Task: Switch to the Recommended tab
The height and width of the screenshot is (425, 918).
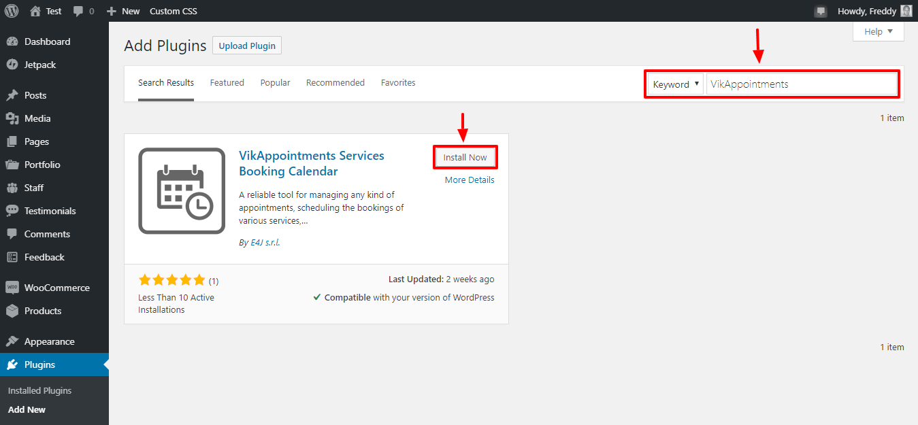Action: [x=335, y=83]
